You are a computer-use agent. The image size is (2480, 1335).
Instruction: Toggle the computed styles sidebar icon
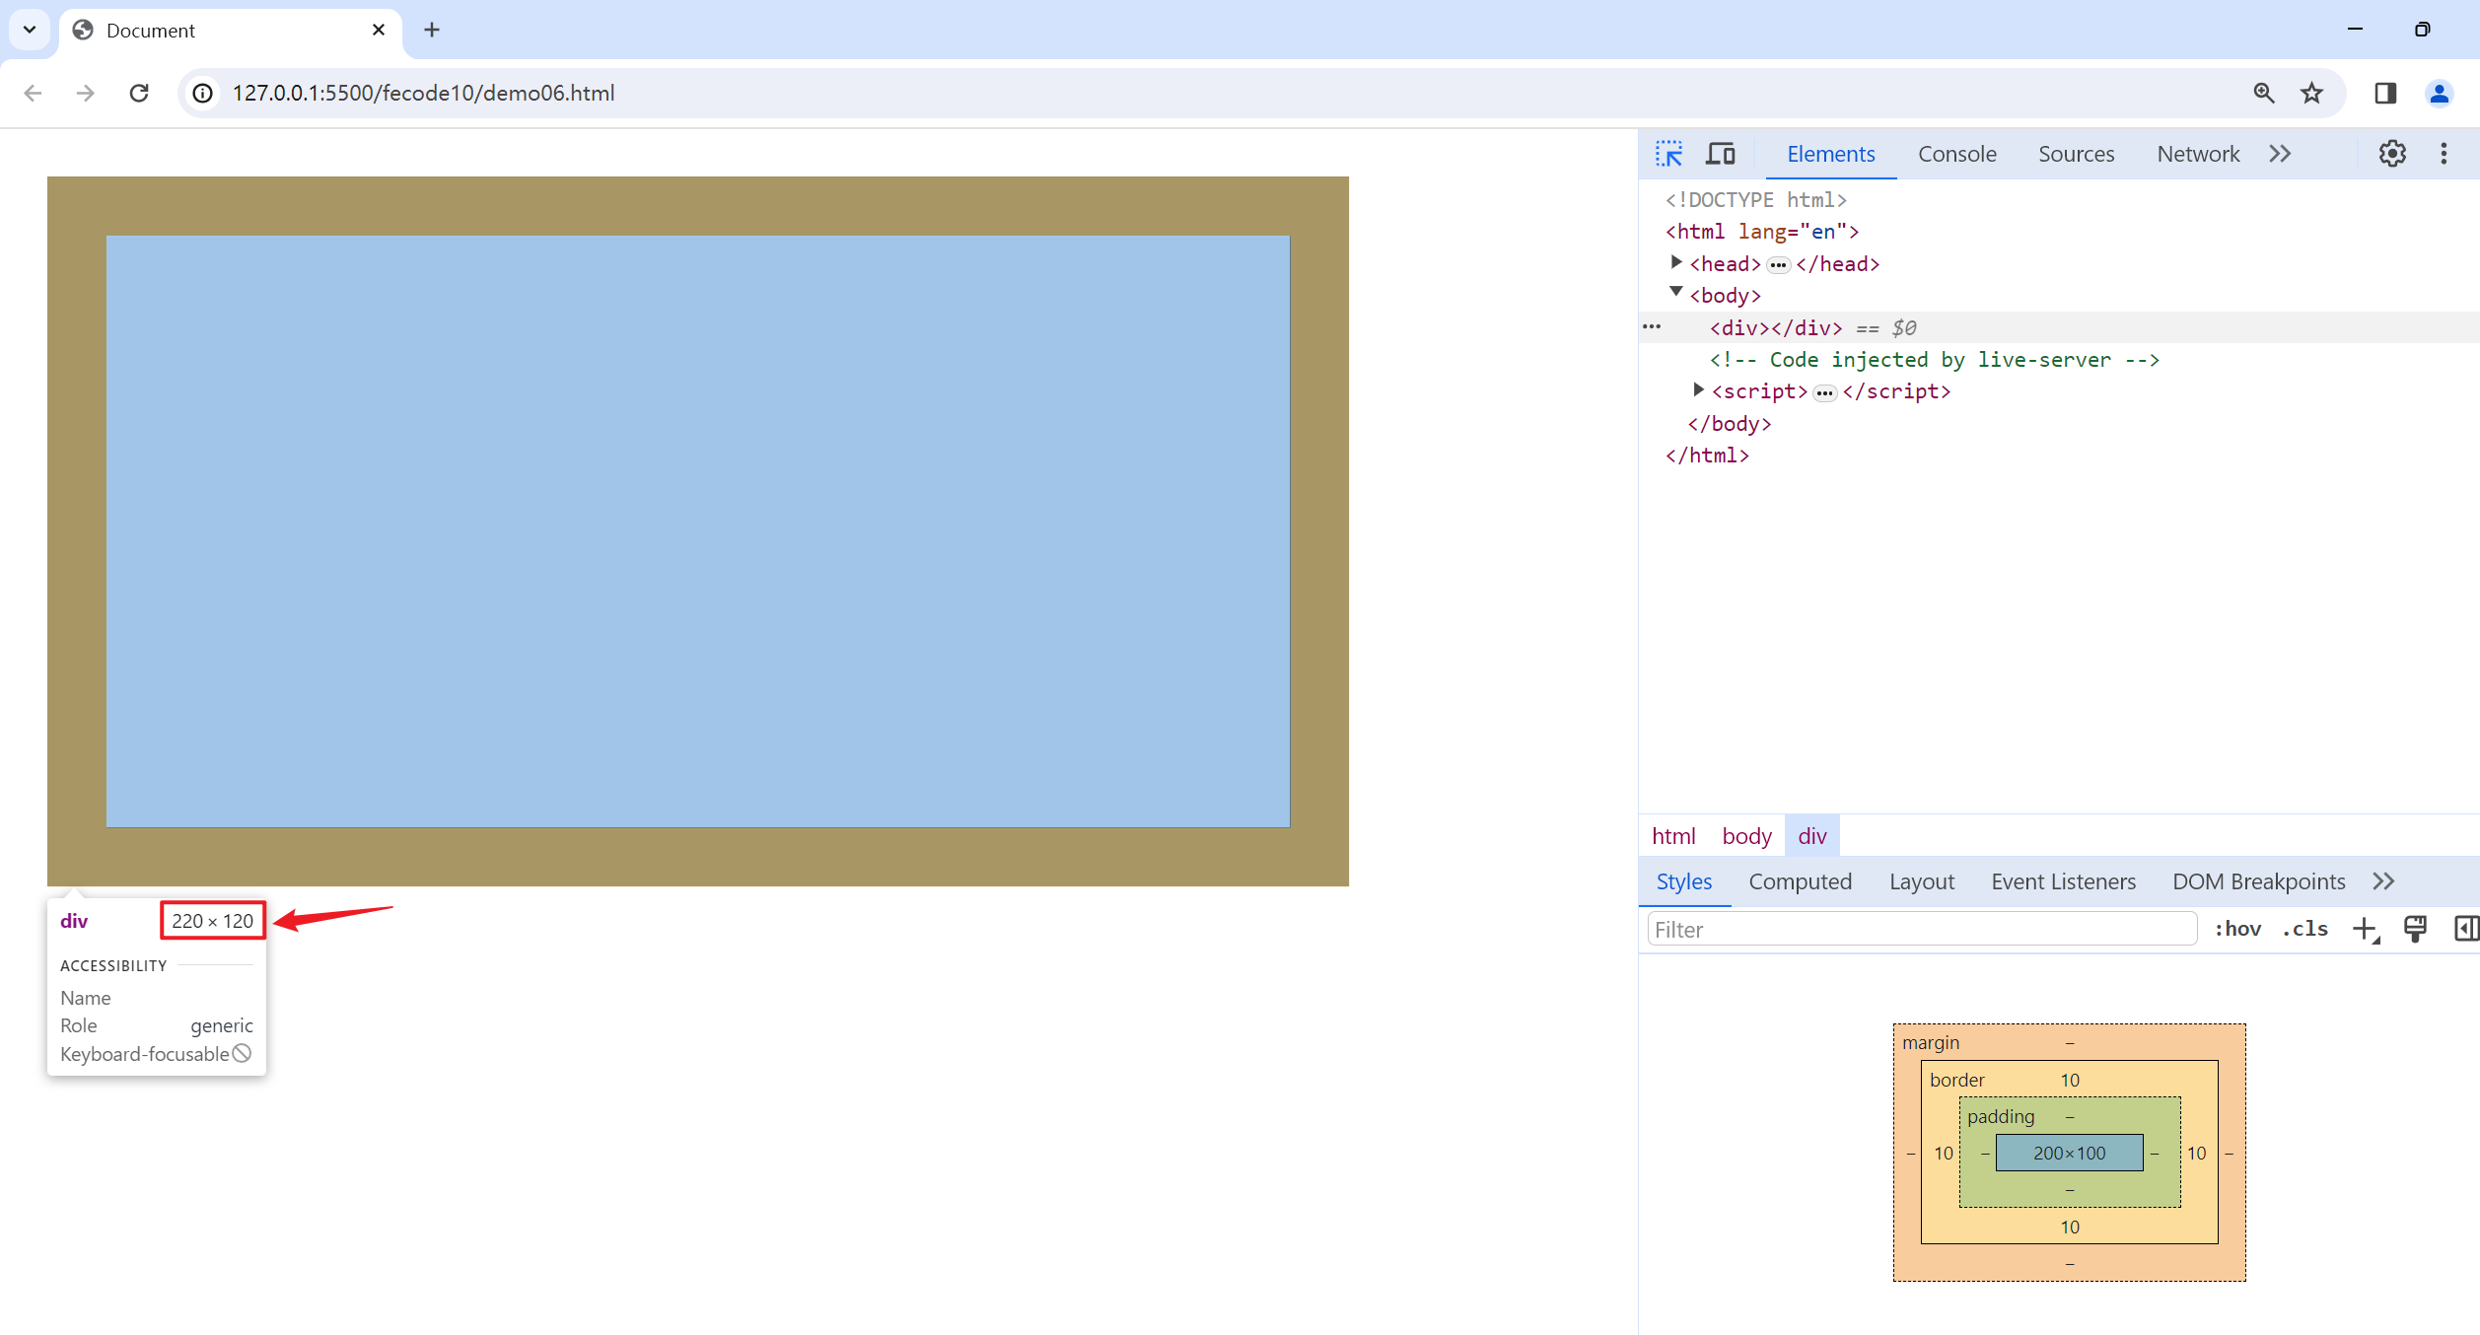(x=2466, y=929)
